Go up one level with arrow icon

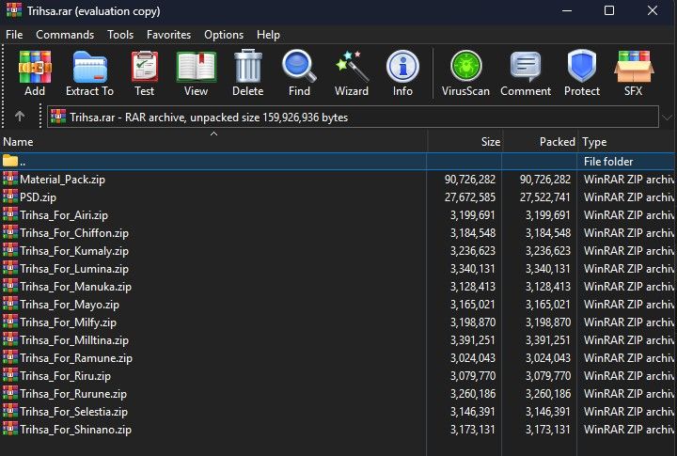[x=20, y=117]
